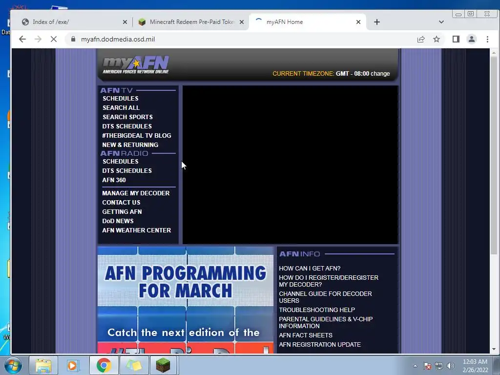Close the myAFN Home tab
Image resolution: width=500 pixels, height=375 pixels.
pos(358,22)
